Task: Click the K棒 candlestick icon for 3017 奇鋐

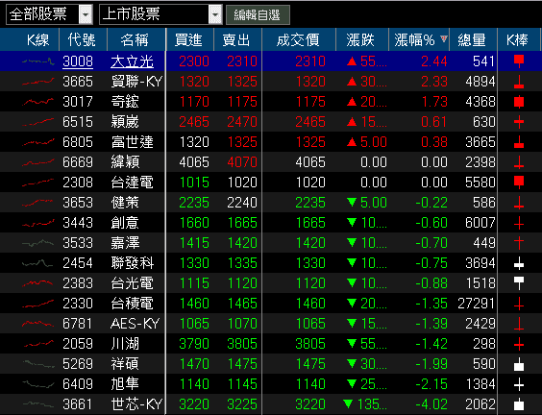Action: click(x=519, y=102)
